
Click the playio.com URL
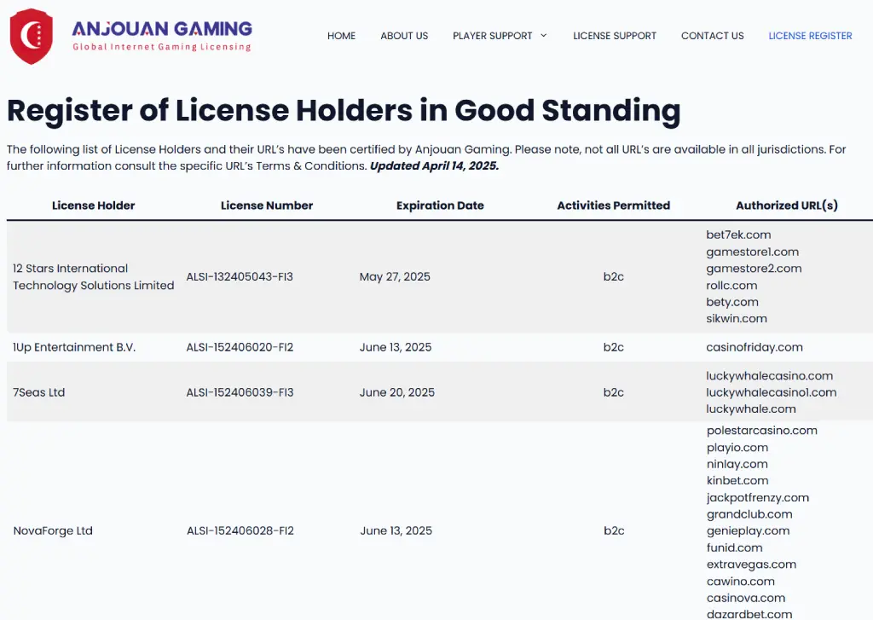(737, 448)
